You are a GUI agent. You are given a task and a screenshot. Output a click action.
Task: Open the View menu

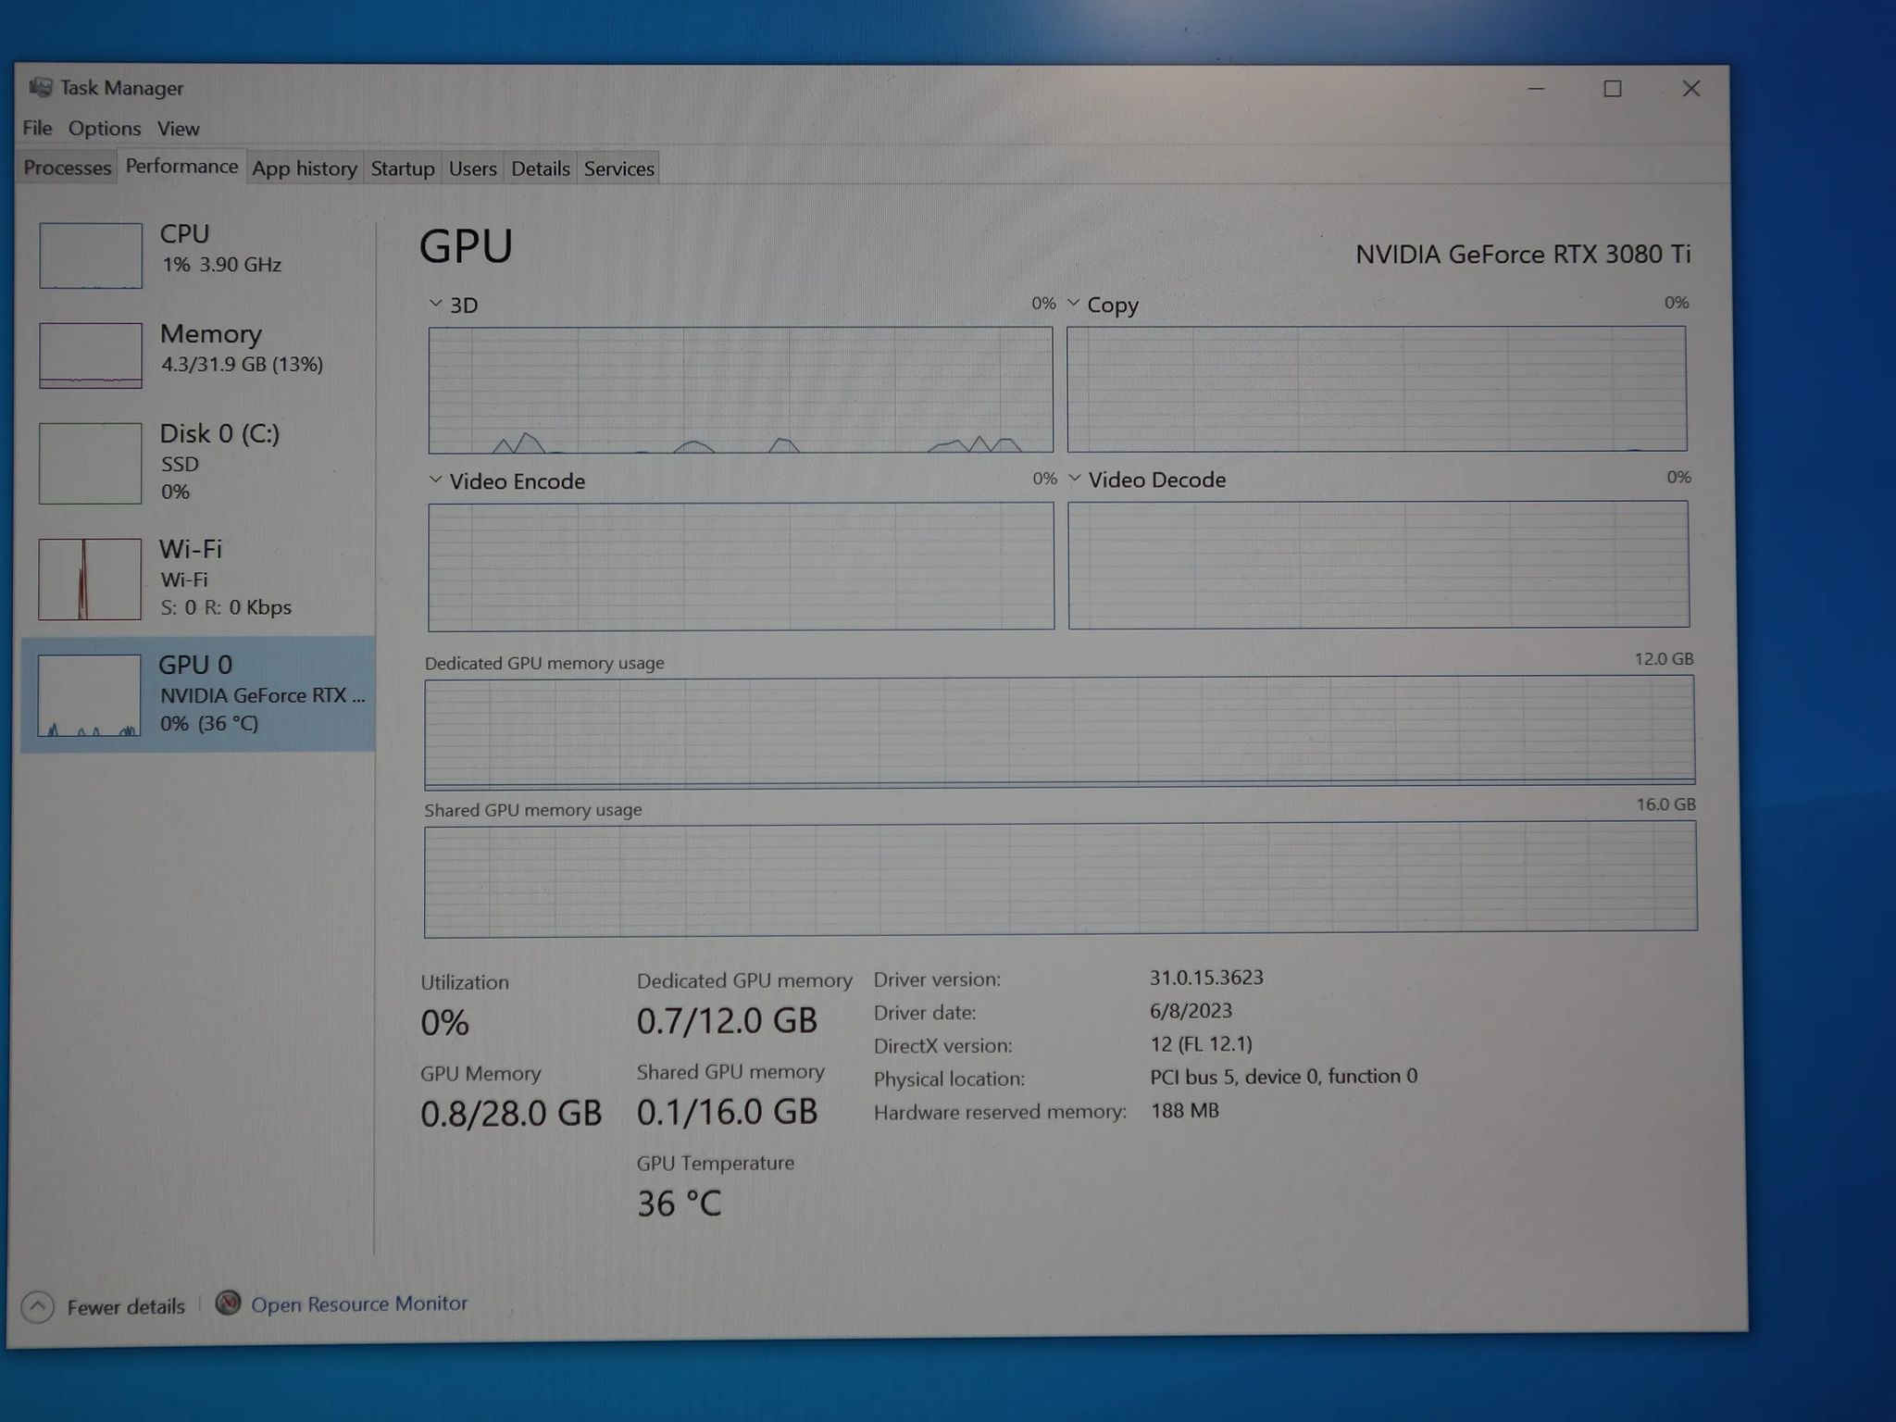[x=178, y=128]
